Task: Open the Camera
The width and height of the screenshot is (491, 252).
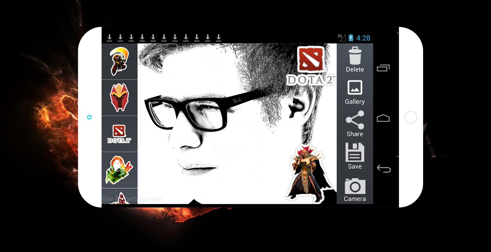Action: pyautogui.click(x=355, y=190)
